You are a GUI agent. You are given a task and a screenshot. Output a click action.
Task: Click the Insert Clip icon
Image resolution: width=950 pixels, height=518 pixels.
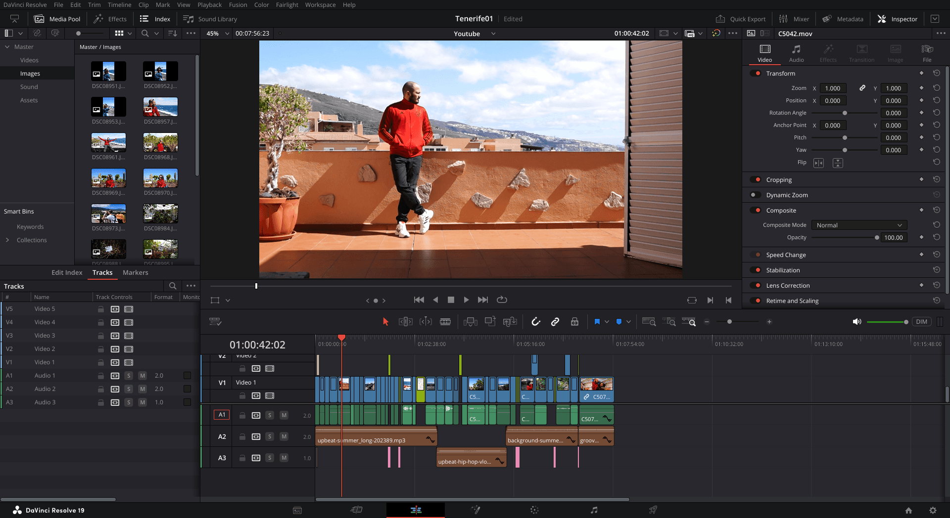[x=470, y=322]
